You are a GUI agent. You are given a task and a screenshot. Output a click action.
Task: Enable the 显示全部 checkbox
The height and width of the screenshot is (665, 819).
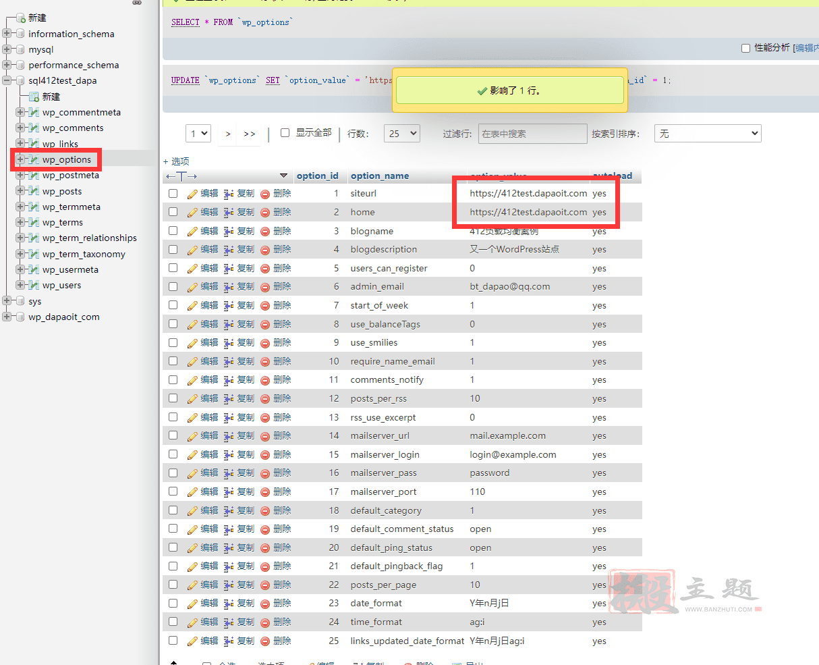pyautogui.click(x=285, y=133)
